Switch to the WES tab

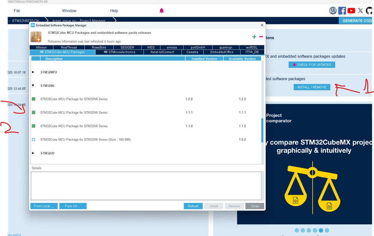pos(151,48)
